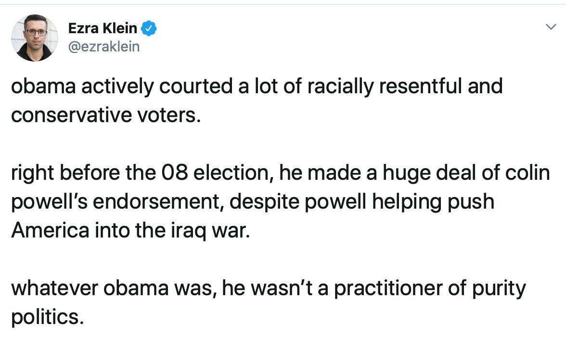Click the blue verified badge icon

pyautogui.click(x=148, y=28)
